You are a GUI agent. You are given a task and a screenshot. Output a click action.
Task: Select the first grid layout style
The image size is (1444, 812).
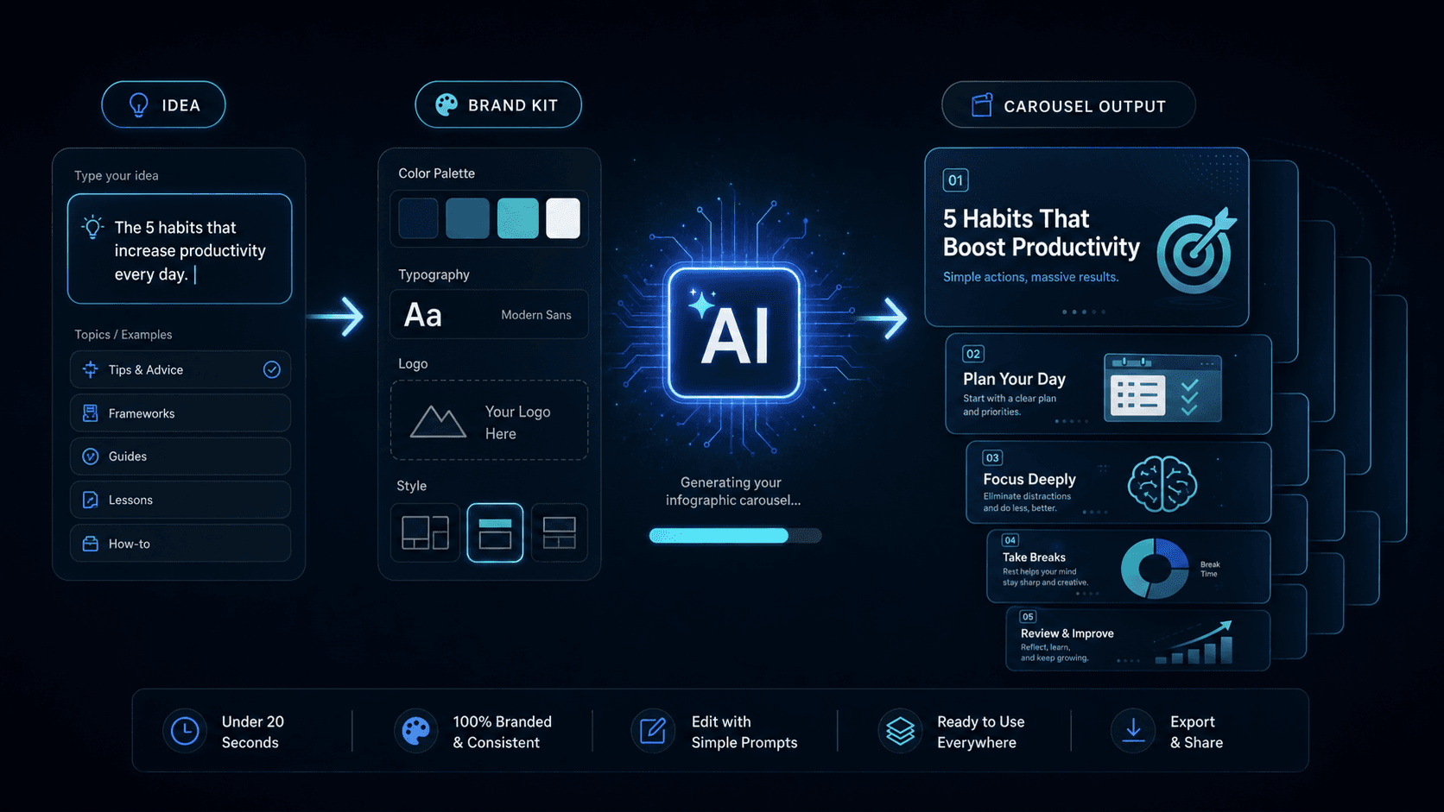(425, 532)
